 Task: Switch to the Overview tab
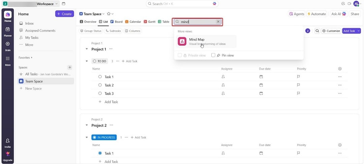click(88, 22)
